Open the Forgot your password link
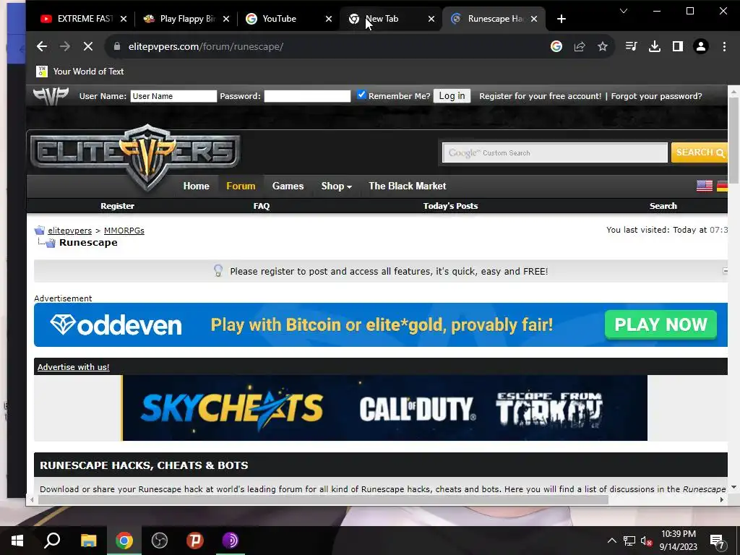This screenshot has width=740, height=555. pos(656,96)
